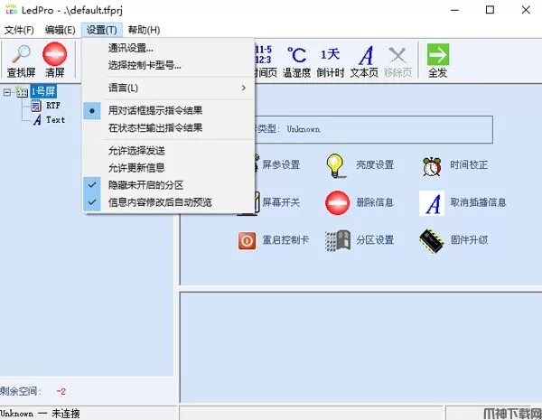Open the 文件(F) menu
Image resolution: width=542 pixels, height=420 pixels.
point(19,30)
